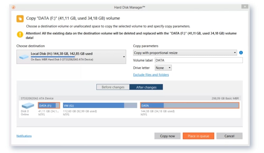Image resolution: width=264 pixels, height=153 pixels.
Task: Expand the Copy with proportional resize dropdown
Action: point(185,53)
